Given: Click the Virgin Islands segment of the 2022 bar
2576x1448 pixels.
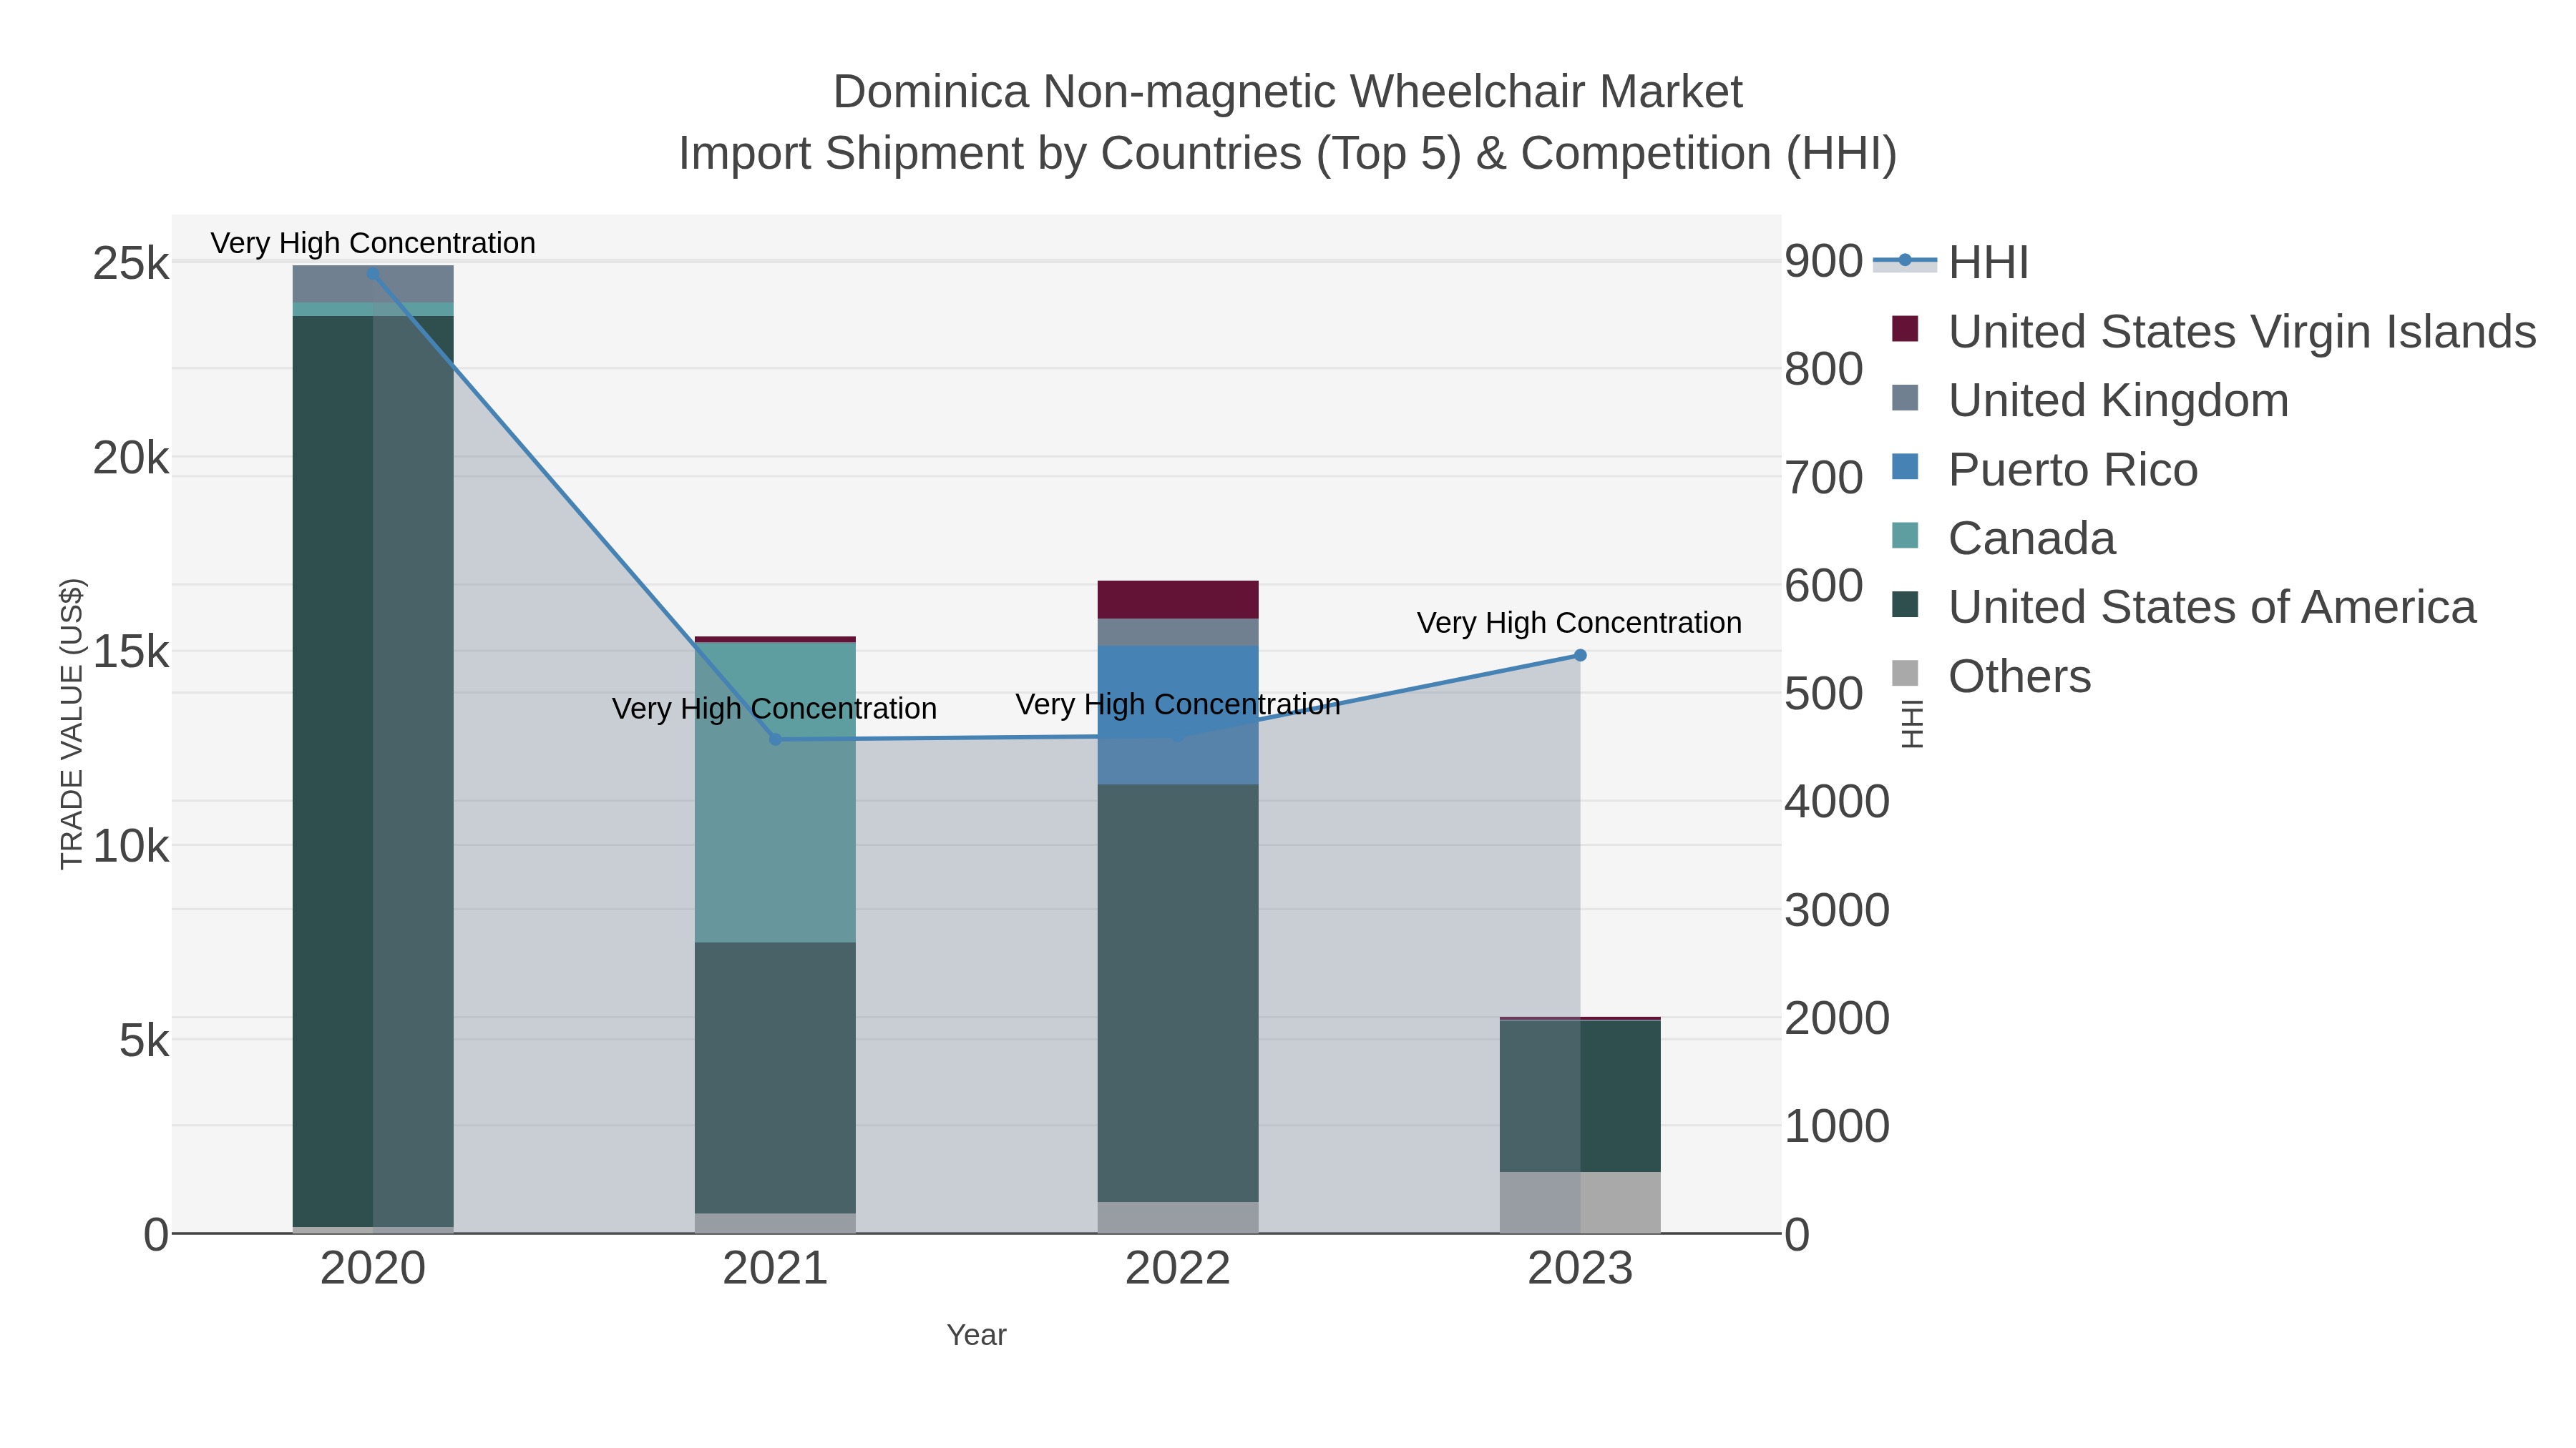Looking at the screenshot, I should (x=1178, y=600).
